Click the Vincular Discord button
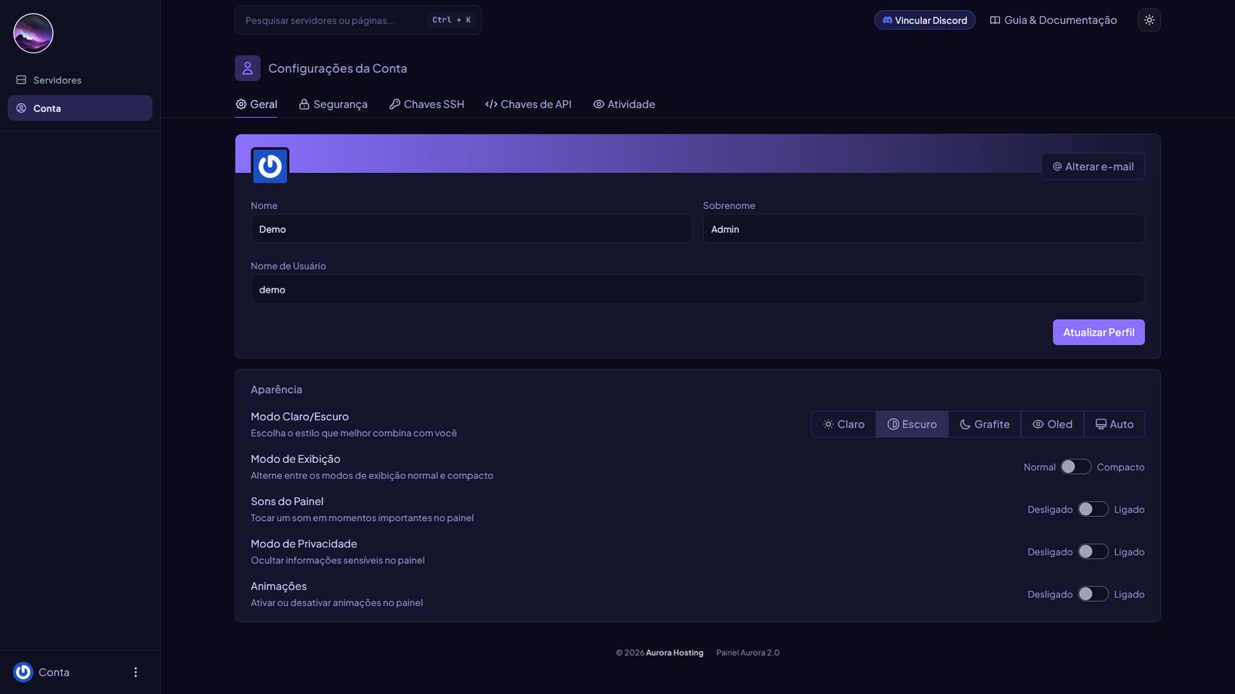This screenshot has width=1235, height=694. pyautogui.click(x=924, y=20)
